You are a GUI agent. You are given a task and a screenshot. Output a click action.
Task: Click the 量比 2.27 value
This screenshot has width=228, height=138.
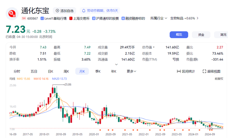pos(220,47)
